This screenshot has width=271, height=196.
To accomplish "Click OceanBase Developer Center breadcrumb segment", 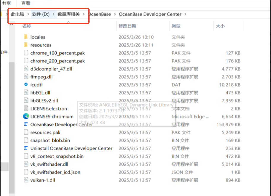I will 150,14.
